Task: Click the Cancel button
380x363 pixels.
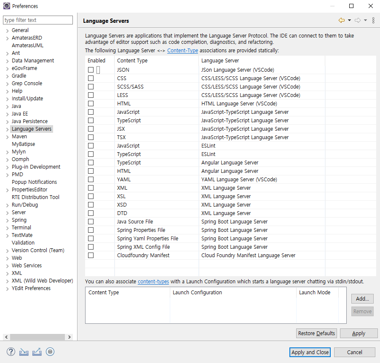Action: [x=355, y=352]
